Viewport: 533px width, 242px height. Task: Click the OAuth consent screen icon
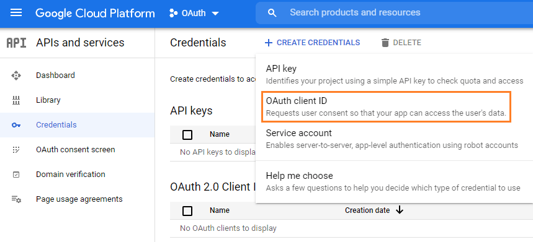tap(16, 150)
